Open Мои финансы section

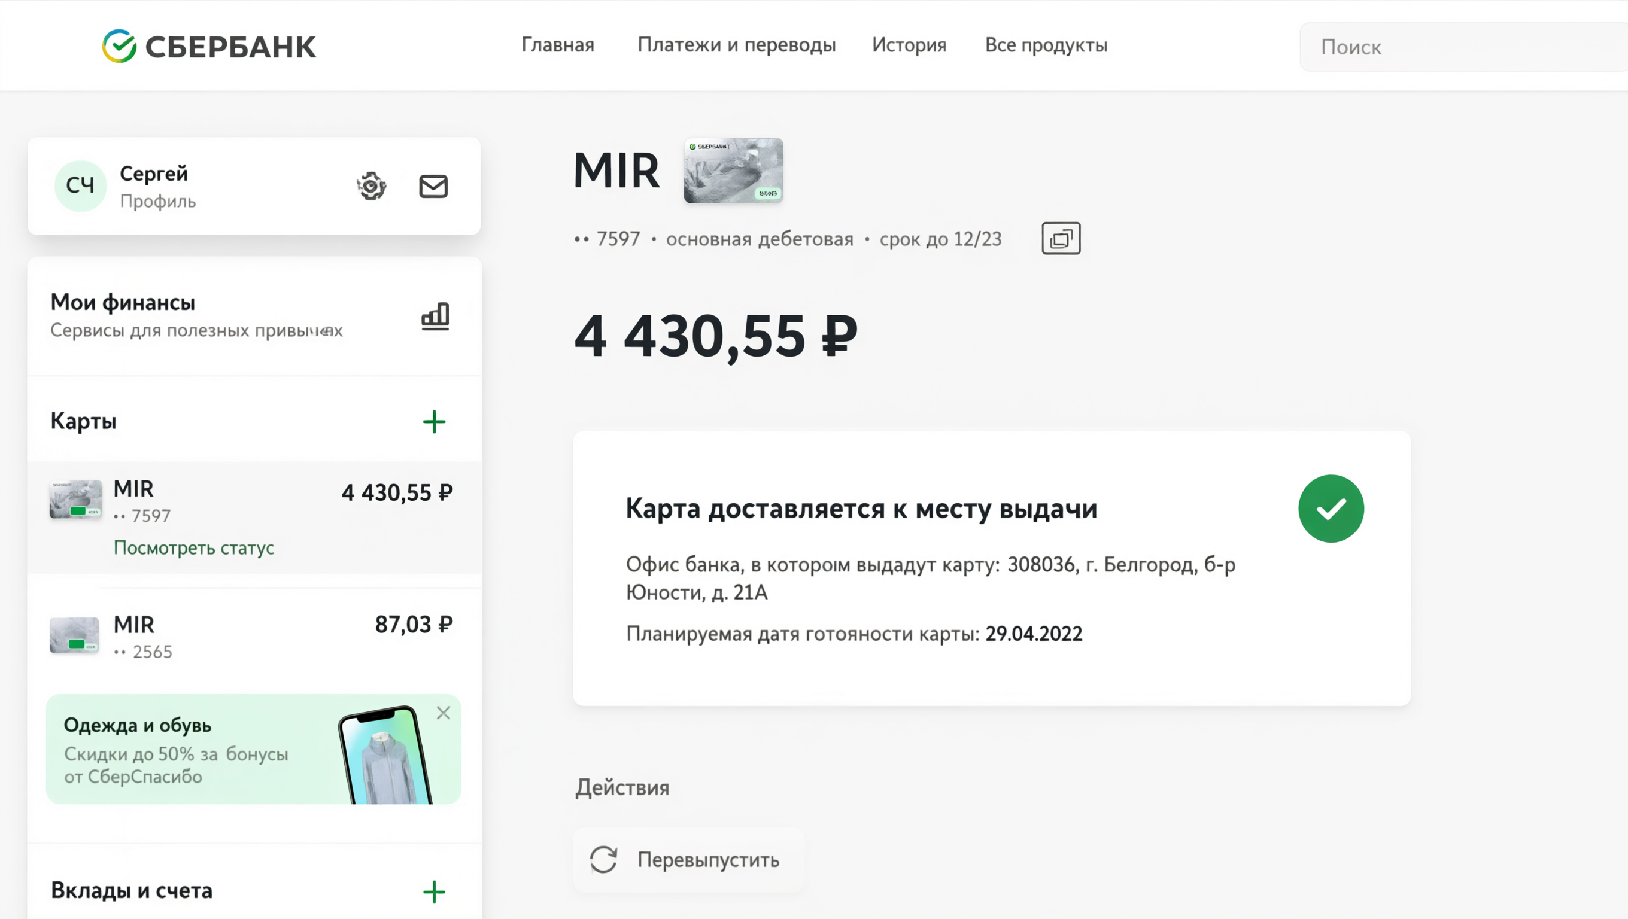[254, 316]
